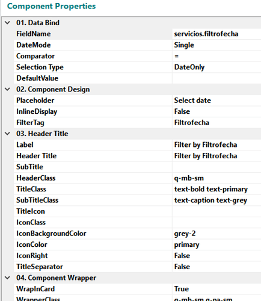Collapse the 04. Component Wrapper section
Viewport: 261px width, 301px height.
[x=7, y=278]
